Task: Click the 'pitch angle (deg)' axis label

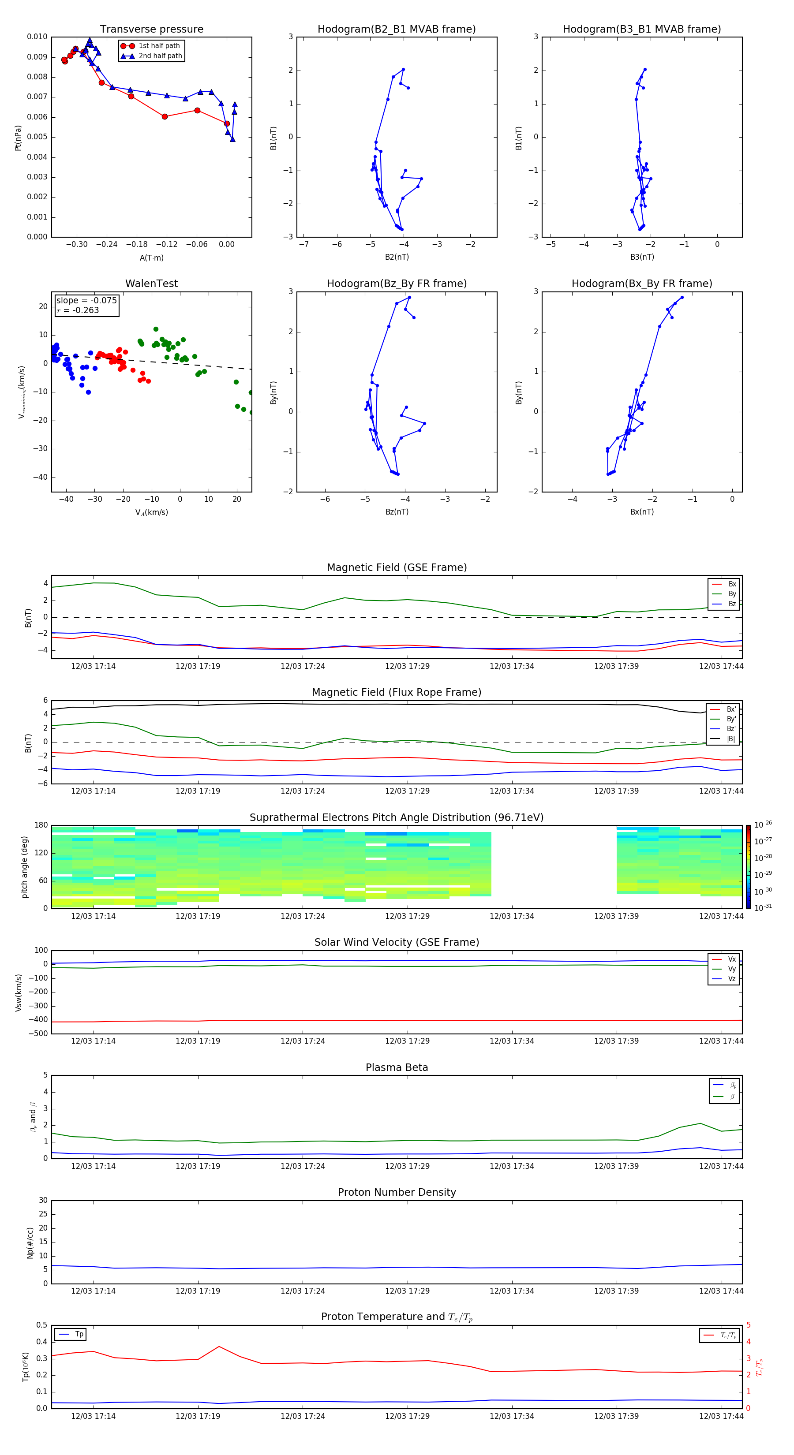Action: pyautogui.click(x=24, y=867)
